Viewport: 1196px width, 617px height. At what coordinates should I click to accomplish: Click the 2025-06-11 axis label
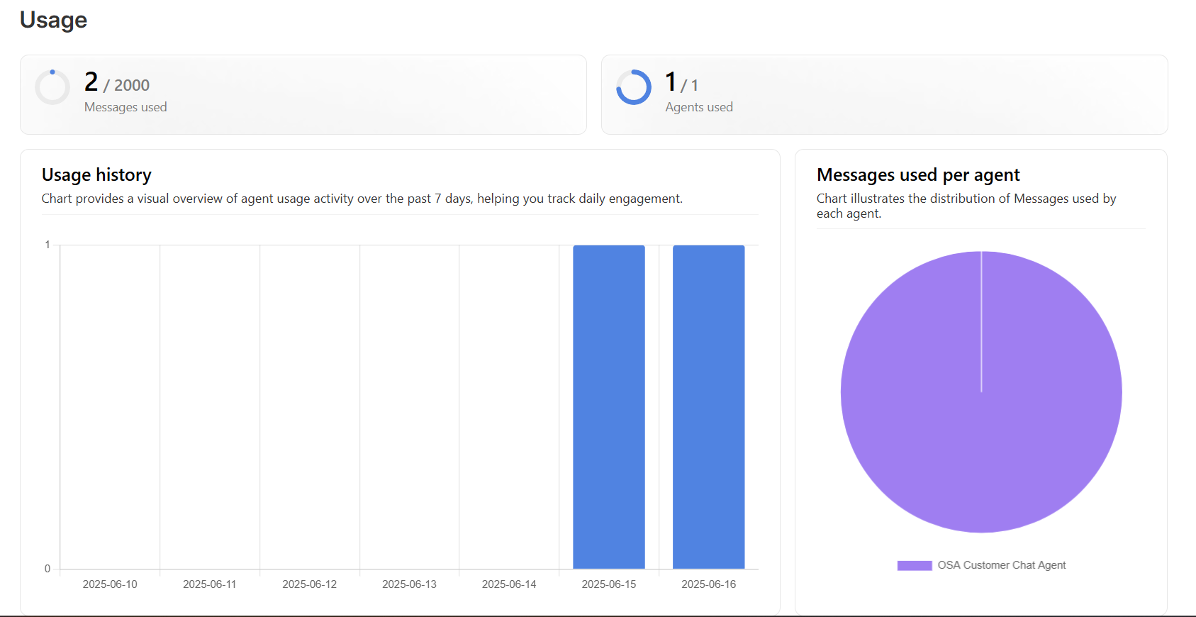point(210,584)
